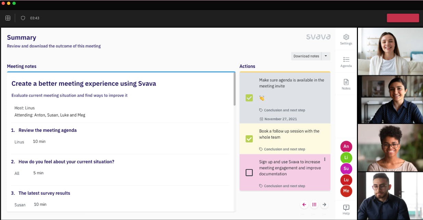Go to previous step with left arrow
The height and width of the screenshot is (220, 423).
[x=304, y=205]
